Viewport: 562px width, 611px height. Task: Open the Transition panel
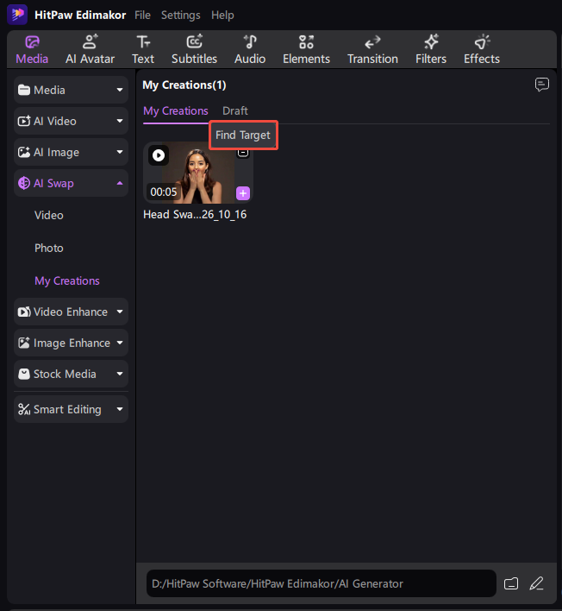(372, 50)
